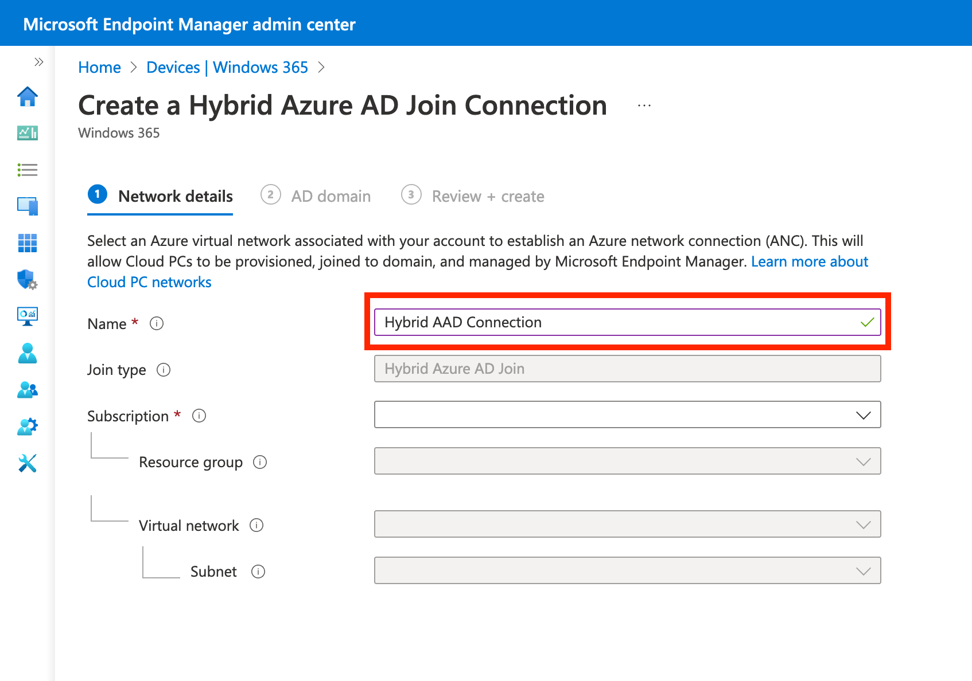Open the Virtual network dropdown
This screenshot has width=972, height=681.
(627, 525)
